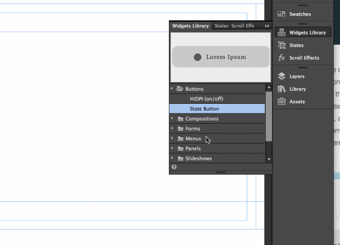Expand the Panels category triangle

[172, 148]
